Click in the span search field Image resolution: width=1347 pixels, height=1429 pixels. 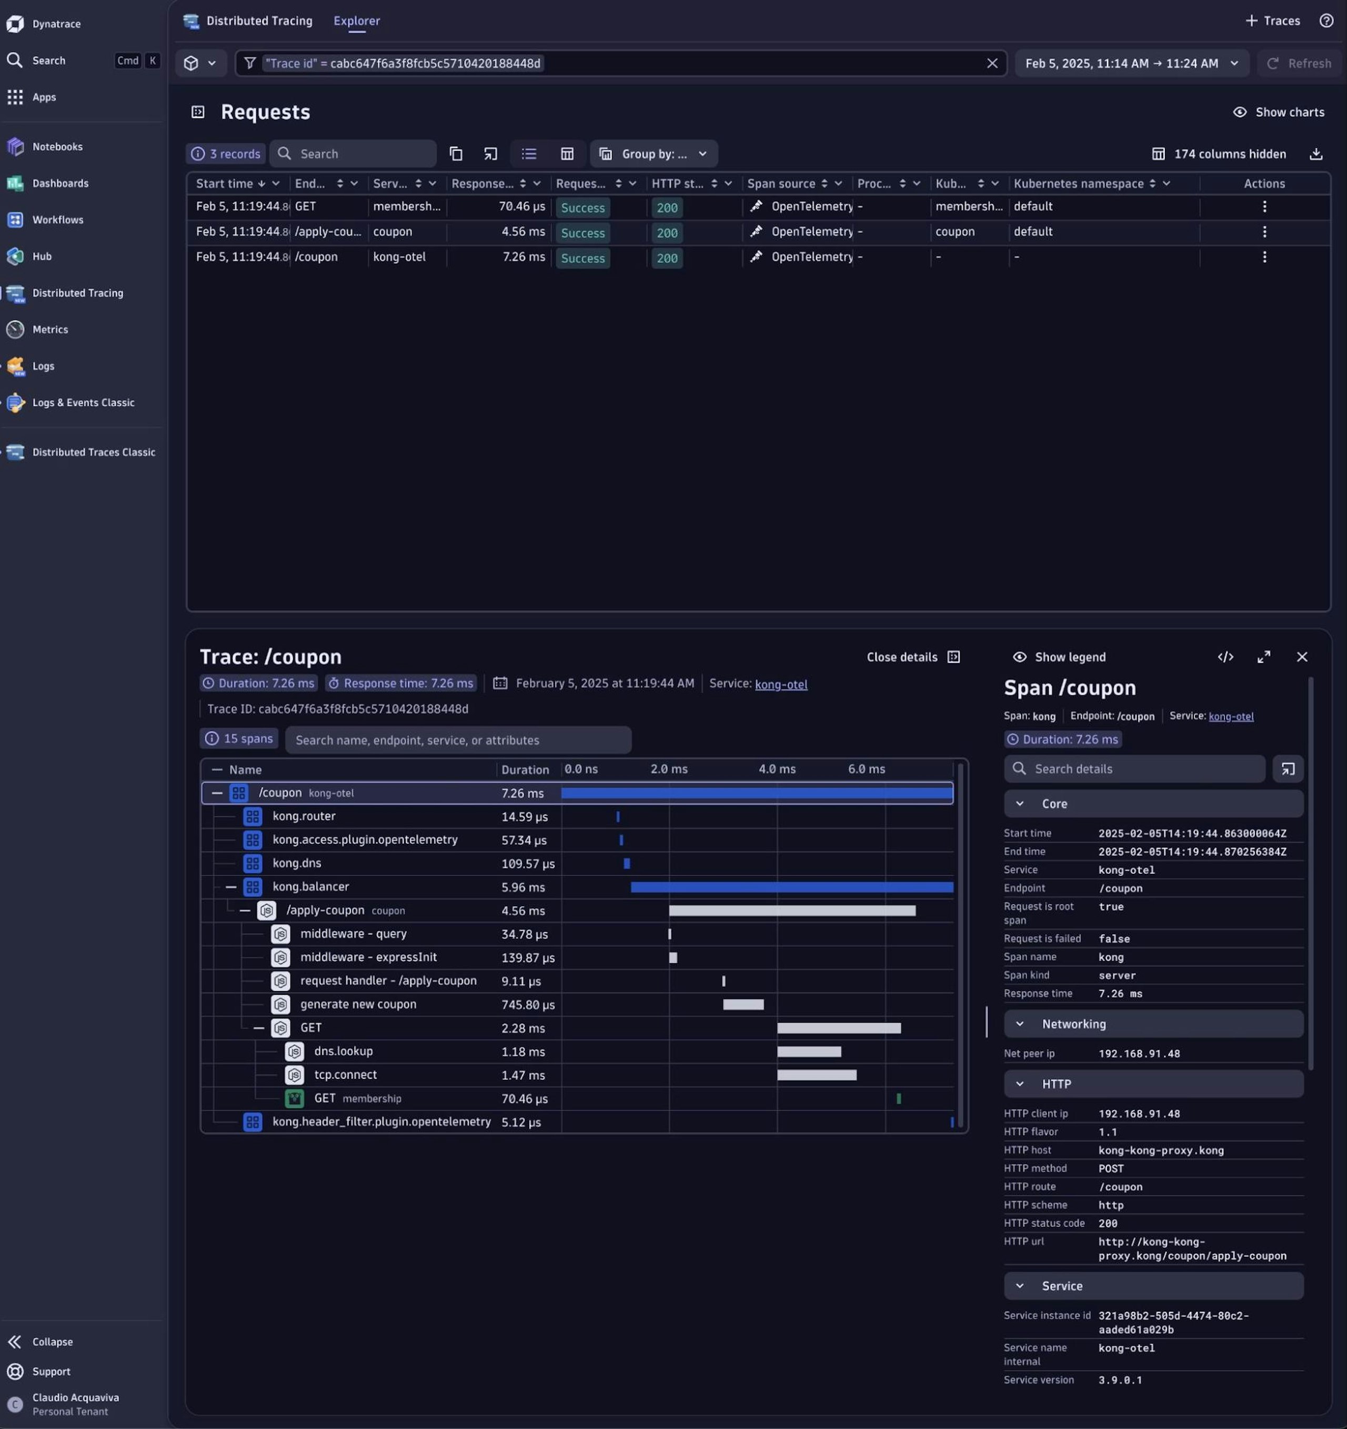click(x=458, y=741)
